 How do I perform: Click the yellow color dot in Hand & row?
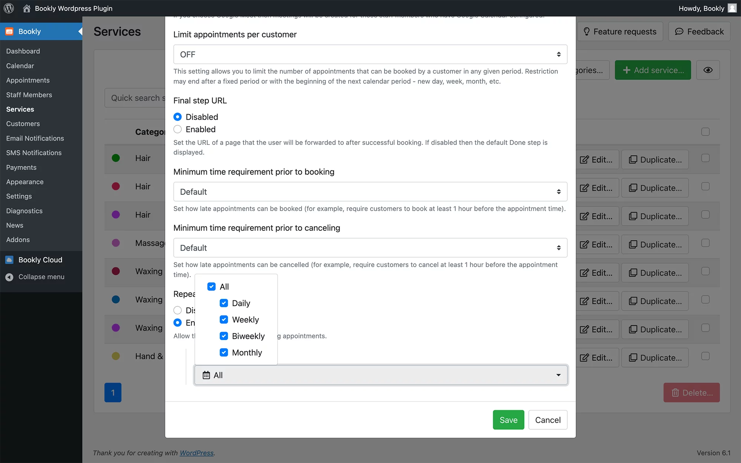(116, 356)
